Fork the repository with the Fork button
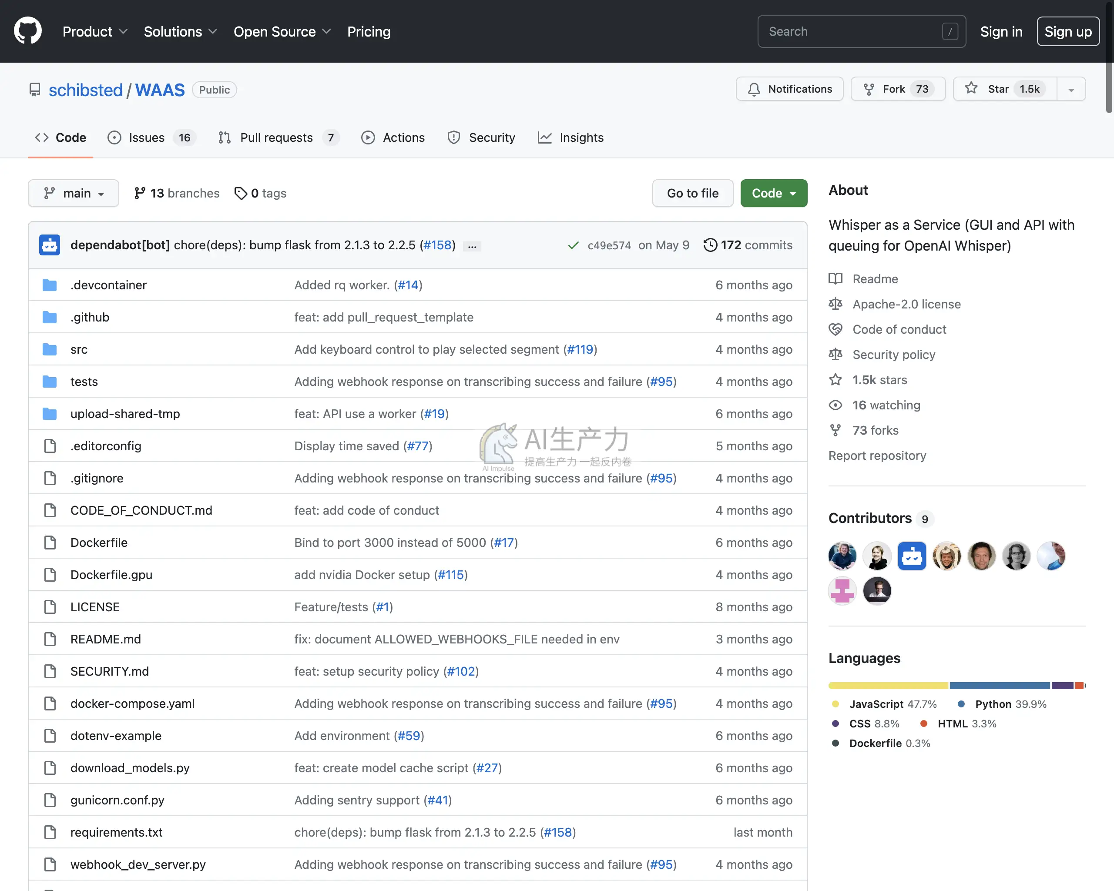Viewport: 1114px width, 891px height. pos(898,89)
